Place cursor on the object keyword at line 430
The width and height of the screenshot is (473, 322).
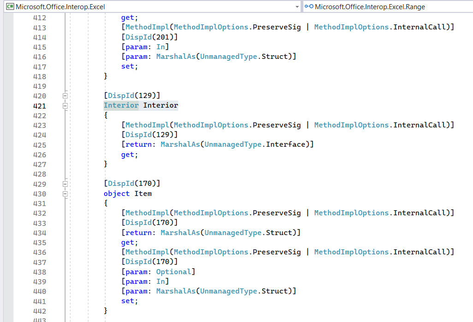coord(116,194)
